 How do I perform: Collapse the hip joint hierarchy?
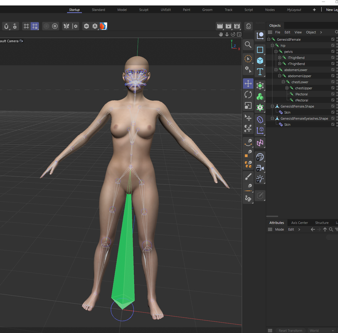(x=272, y=45)
